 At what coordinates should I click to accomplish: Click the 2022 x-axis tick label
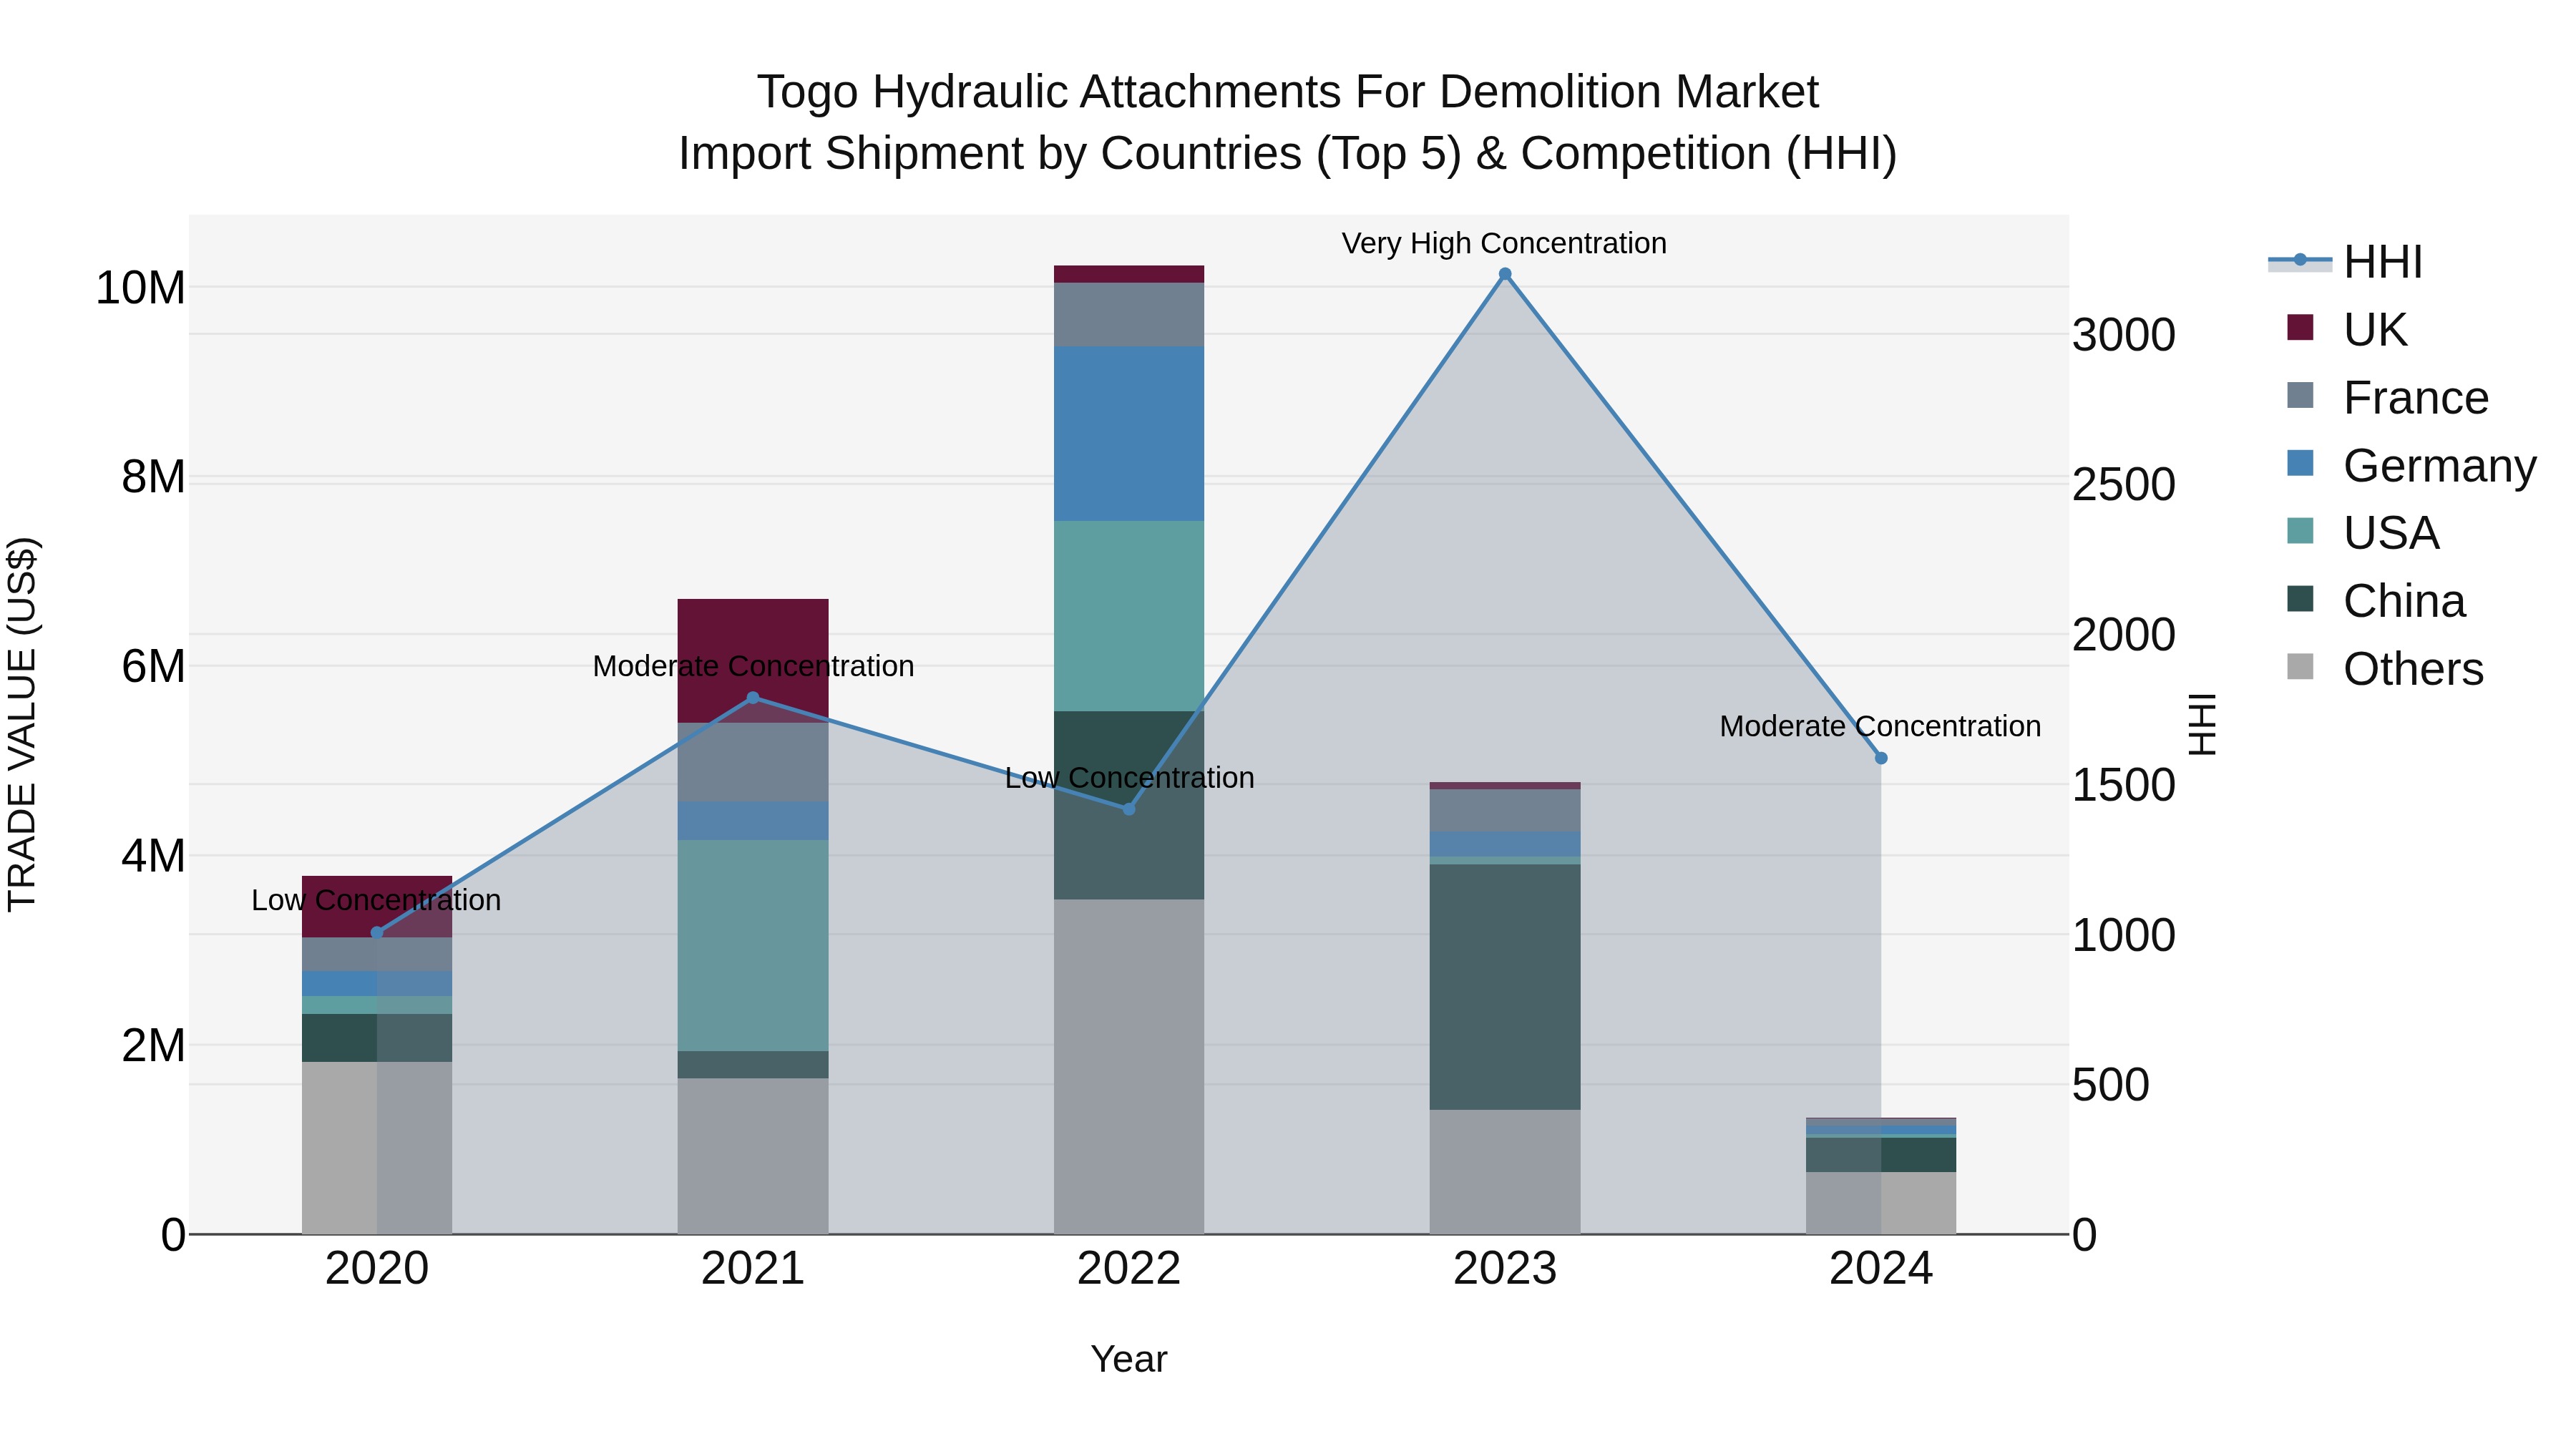point(1129,1269)
